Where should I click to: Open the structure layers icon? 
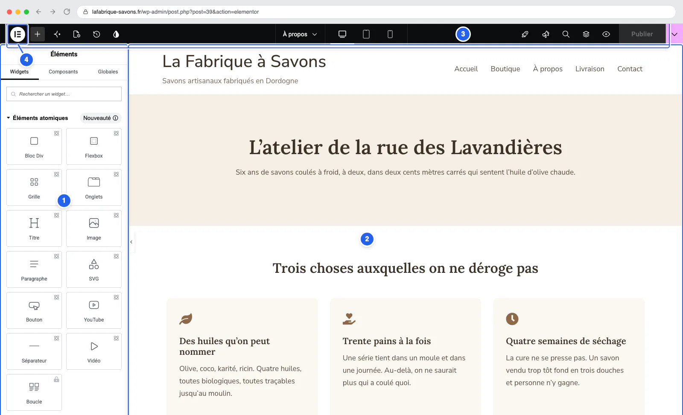(586, 34)
